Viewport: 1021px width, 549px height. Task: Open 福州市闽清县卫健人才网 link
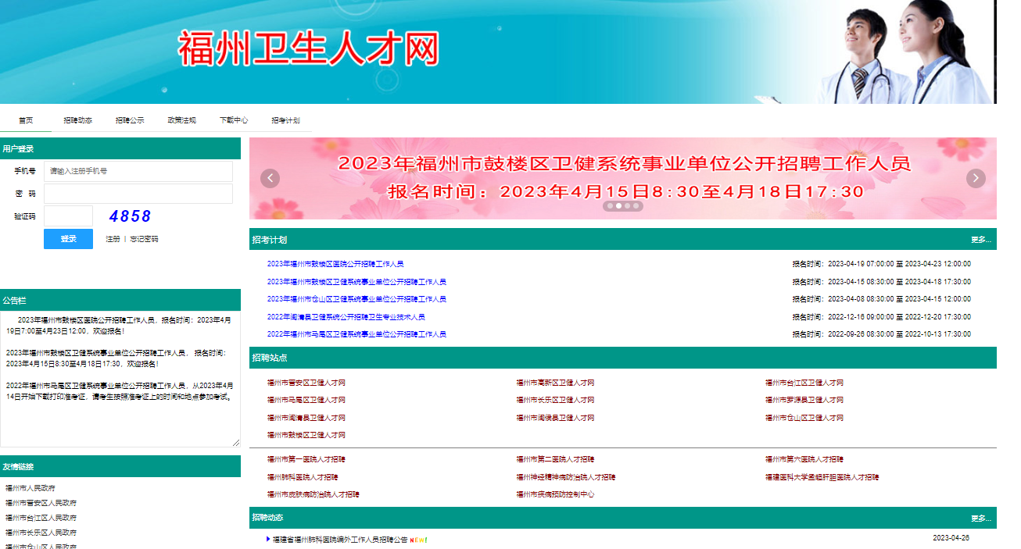pyautogui.click(x=306, y=418)
